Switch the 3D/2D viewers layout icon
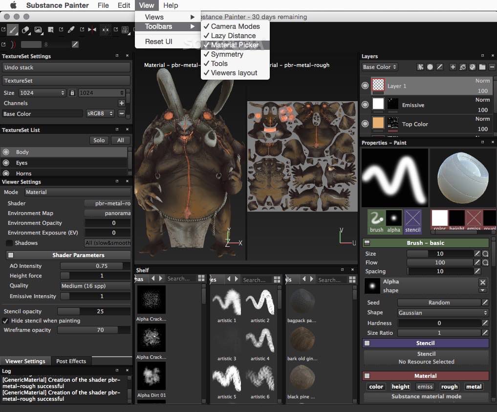Image resolution: width=497 pixels, height=412 pixels. coord(125,30)
